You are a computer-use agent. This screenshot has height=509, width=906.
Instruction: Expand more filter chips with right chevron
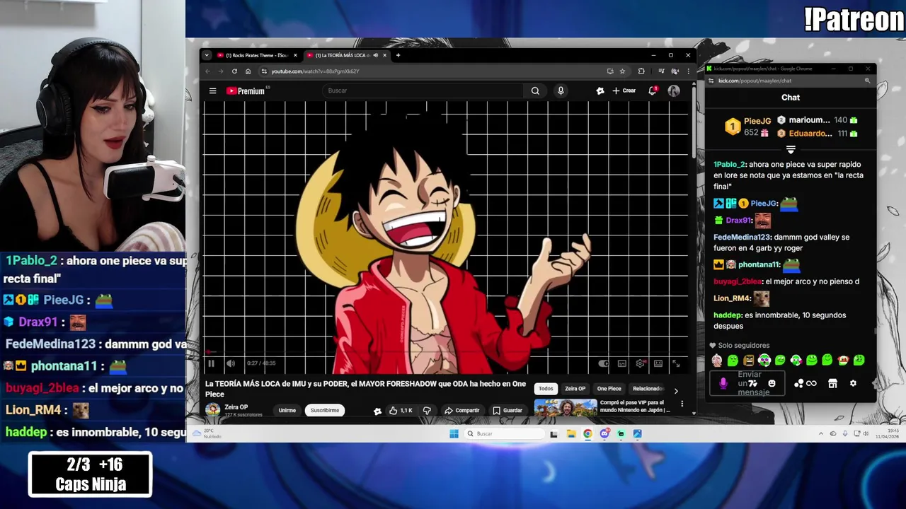coord(676,391)
